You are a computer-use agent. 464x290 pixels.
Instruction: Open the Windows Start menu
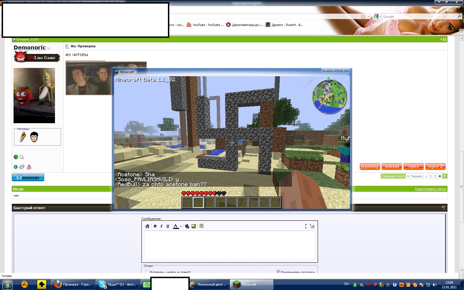pos(7,284)
